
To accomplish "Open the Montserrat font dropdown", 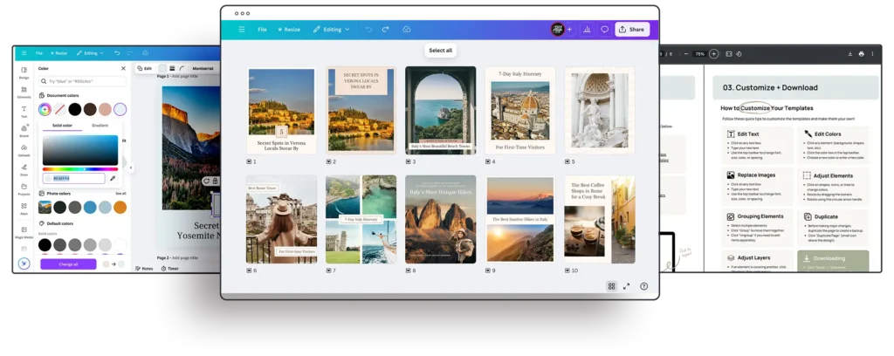I will pyautogui.click(x=204, y=68).
